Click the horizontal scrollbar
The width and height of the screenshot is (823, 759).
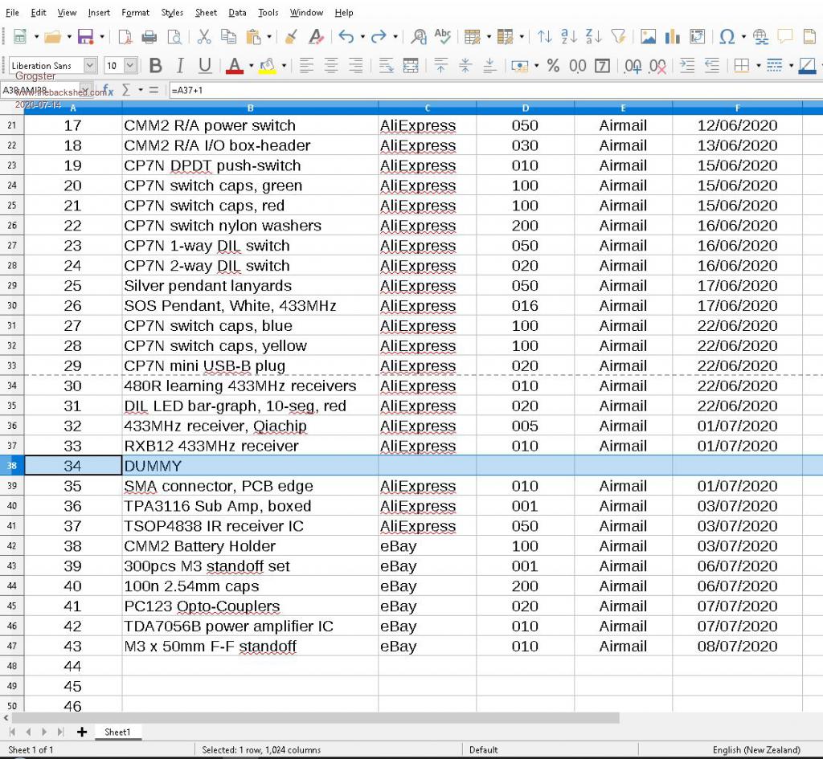[x=315, y=717]
